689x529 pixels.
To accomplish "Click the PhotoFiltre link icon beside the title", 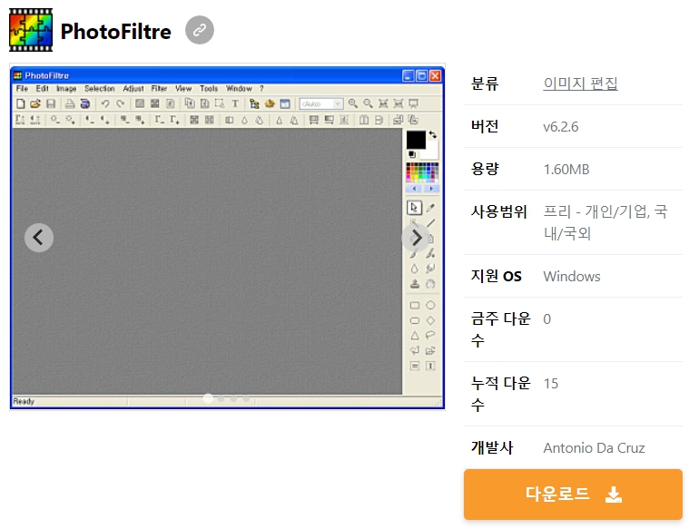I will click(x=200, y=30).
